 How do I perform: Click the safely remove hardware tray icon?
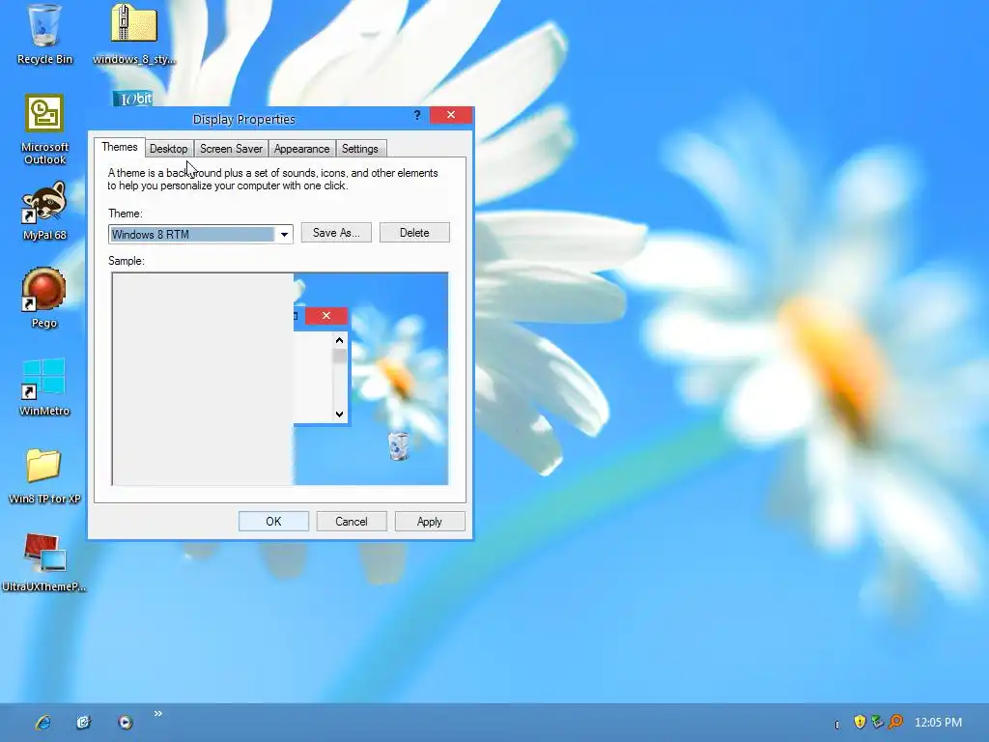pyautogui.click(x=877, y=722)
